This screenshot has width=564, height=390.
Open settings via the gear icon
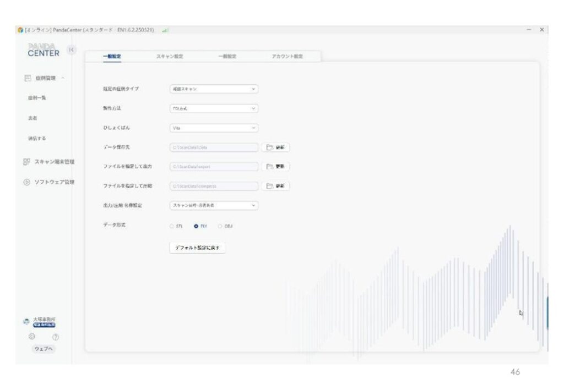(x=31, y=336)
